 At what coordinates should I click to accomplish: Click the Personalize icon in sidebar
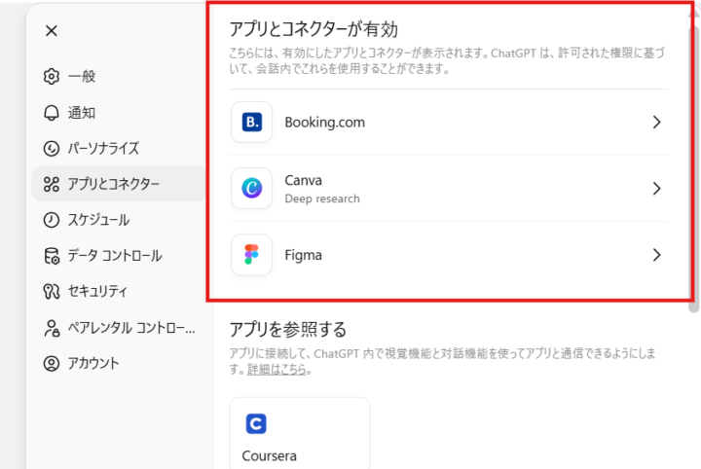(52, 149)
